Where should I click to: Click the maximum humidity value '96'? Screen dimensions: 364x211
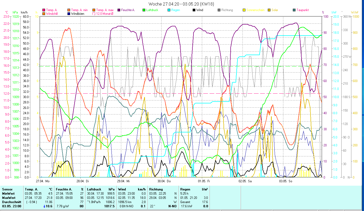[x=82, y=198]
